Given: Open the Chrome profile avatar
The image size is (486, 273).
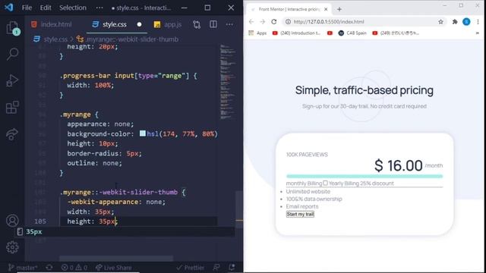Looking at the screenshot, I should [466, 22].
